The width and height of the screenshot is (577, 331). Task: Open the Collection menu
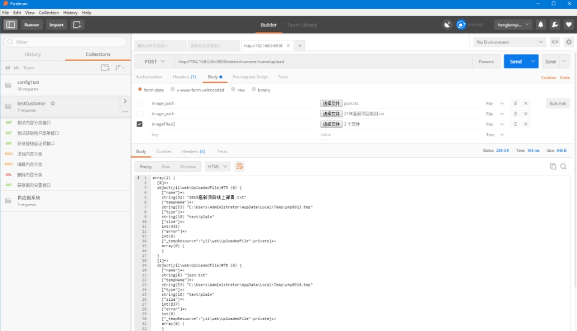[x=49, y=13]
